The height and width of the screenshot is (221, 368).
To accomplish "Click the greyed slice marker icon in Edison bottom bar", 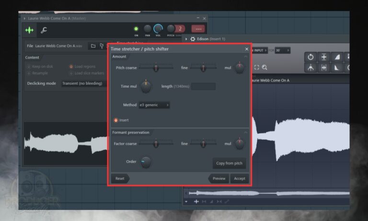I will 204,201.
